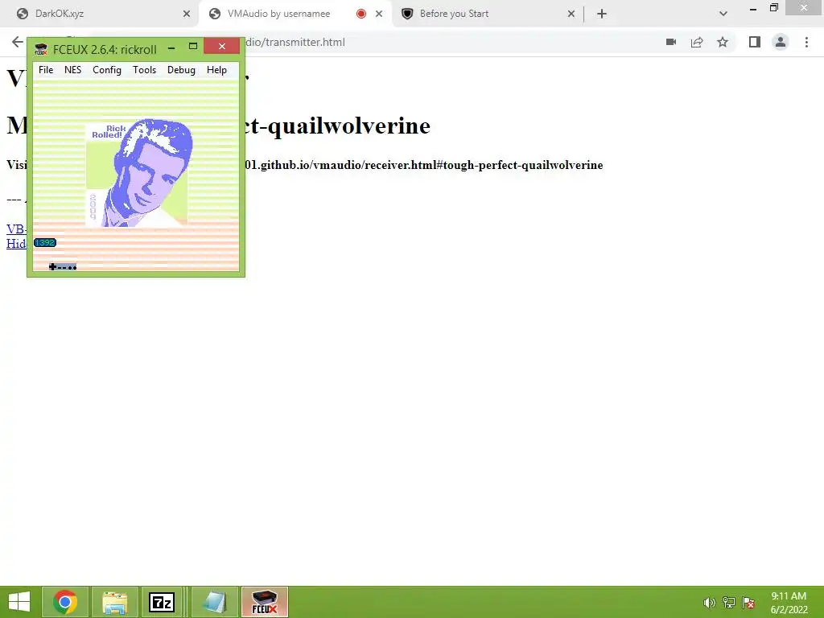Open the Help menu in FCEUX

point(216,70)
